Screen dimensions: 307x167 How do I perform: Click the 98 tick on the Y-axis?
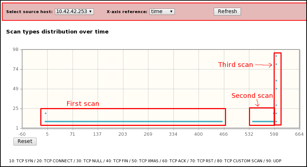[x=15, y=49]
